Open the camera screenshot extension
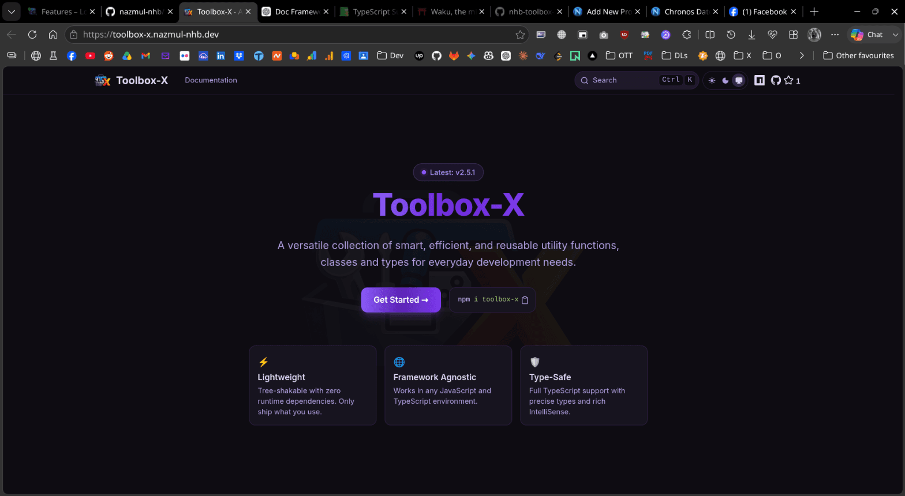This screenshot has width=905, height=496. (604, 35)
